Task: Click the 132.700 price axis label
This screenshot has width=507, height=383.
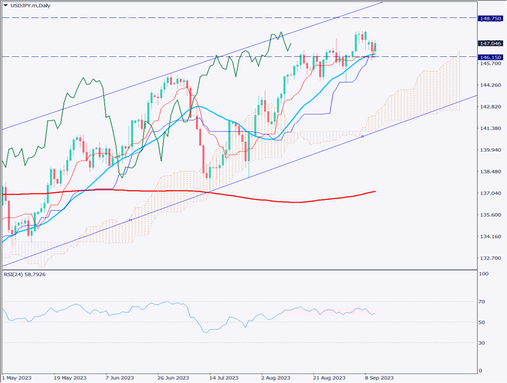Action: [x=489, y=258]
